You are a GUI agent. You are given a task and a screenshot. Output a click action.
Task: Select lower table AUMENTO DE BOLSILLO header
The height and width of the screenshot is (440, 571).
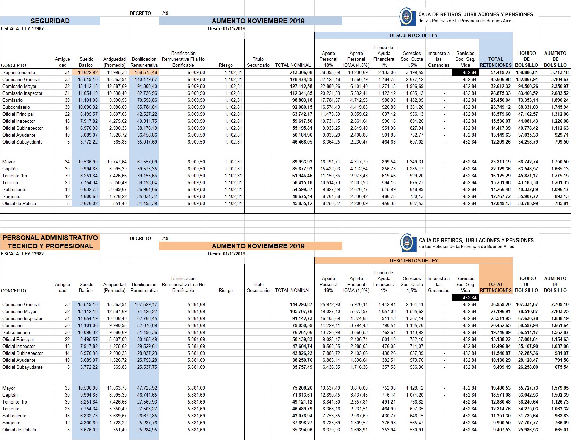[555, 284]
